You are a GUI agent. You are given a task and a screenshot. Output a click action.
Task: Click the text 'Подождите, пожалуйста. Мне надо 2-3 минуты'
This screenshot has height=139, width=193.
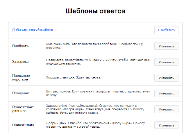pos(82,60)
